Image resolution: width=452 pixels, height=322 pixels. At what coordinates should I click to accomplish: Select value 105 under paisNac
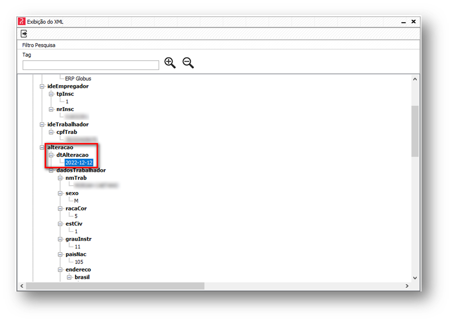(x=79, y=262)
